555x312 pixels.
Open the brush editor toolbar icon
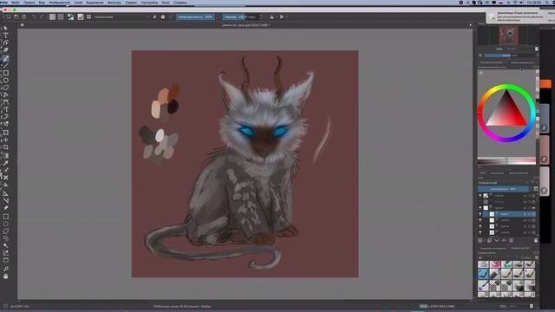click(x=81, y=16)
